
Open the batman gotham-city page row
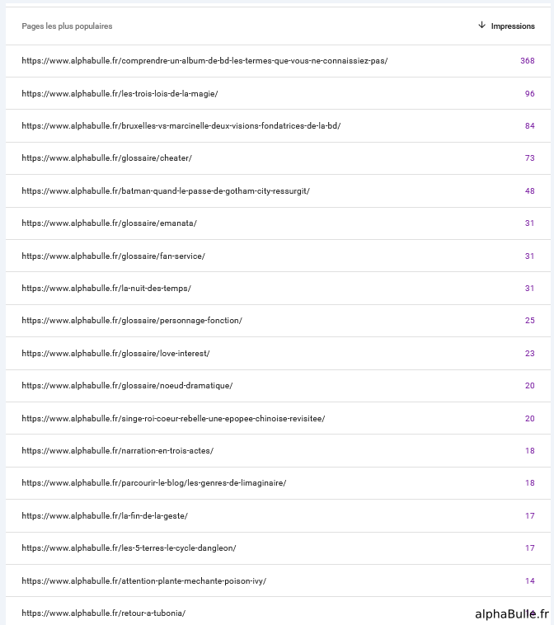point(278,191)
